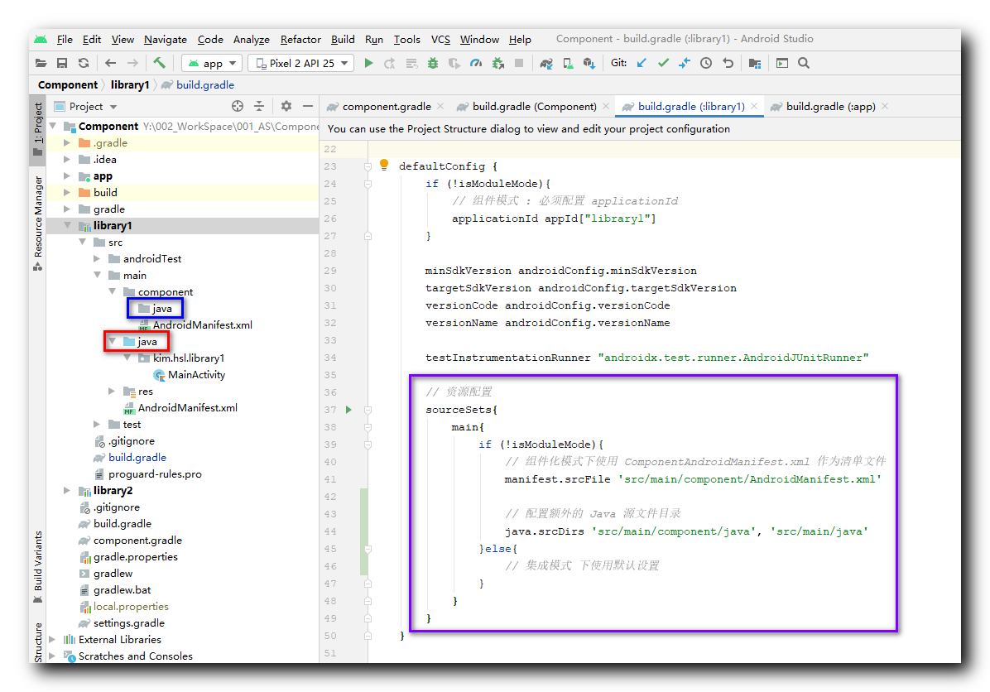
Task: Click the Stop square icon
Action: coord(519,63)
